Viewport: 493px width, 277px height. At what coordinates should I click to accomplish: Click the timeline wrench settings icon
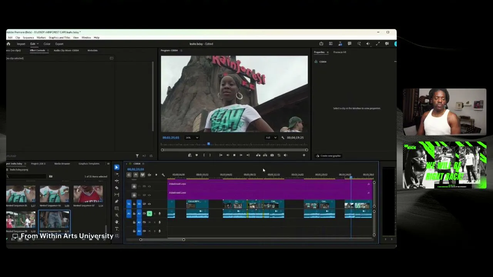coord(163,175)
